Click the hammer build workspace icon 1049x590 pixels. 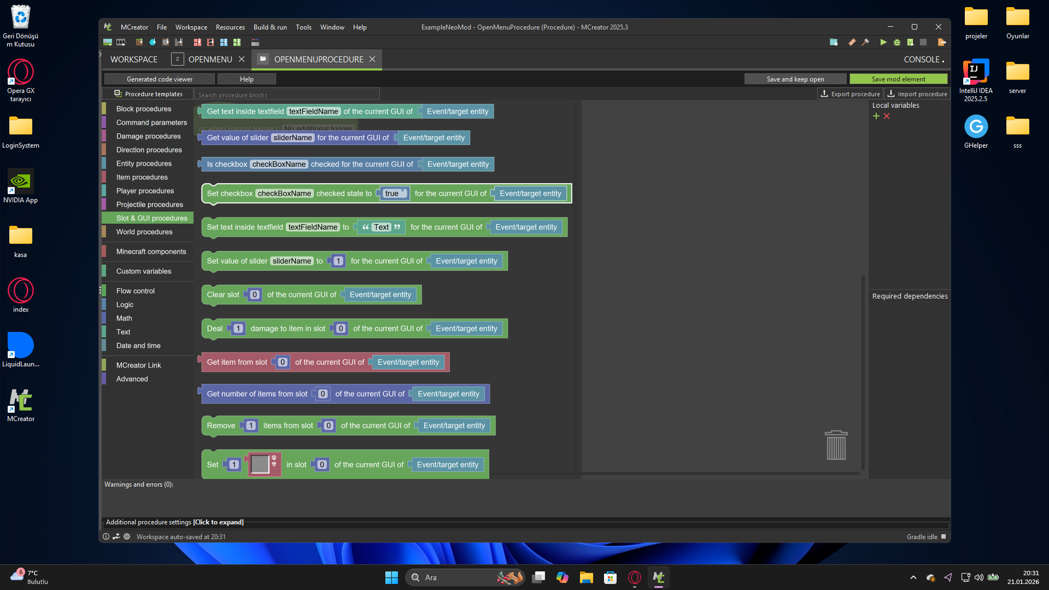coord(865,42)
